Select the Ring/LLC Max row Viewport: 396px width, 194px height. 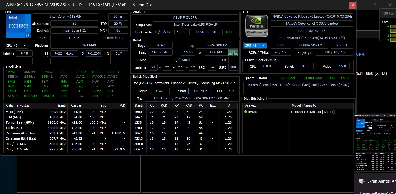click(65, 144)
